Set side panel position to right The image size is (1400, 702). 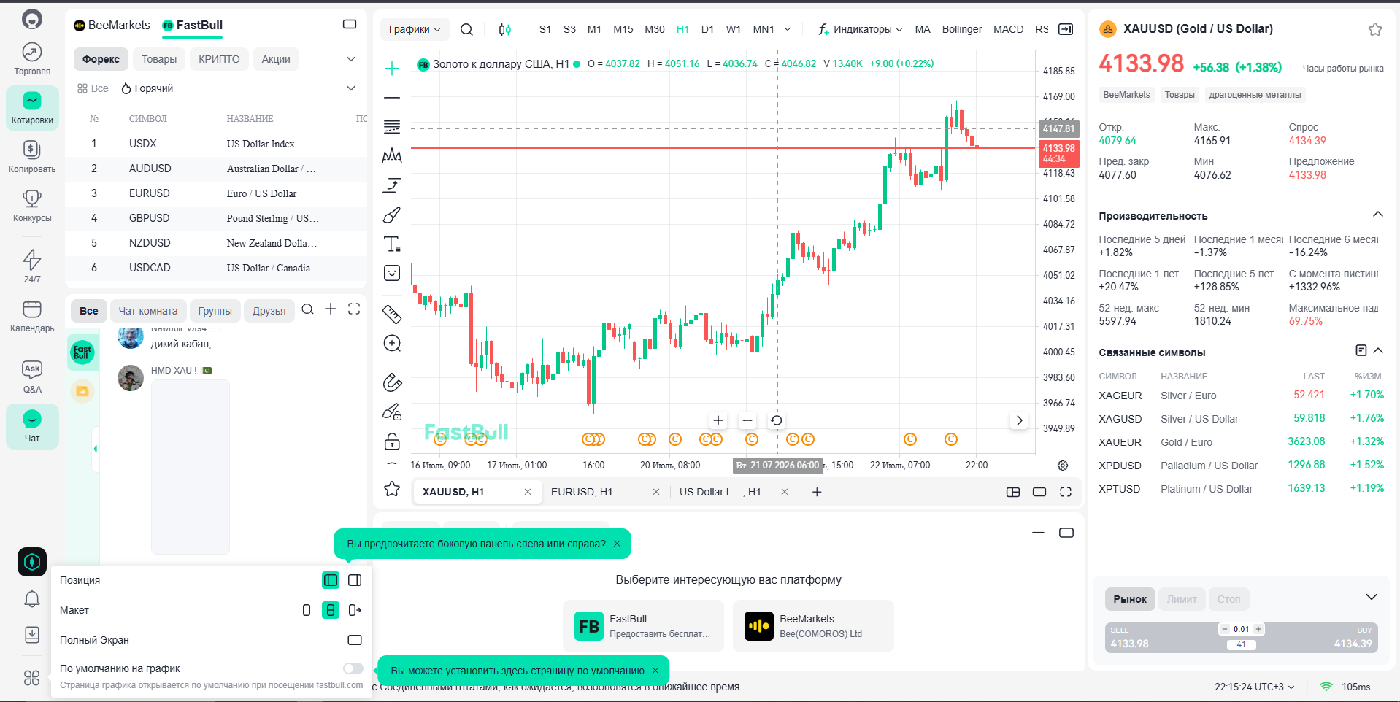[355, 580]
